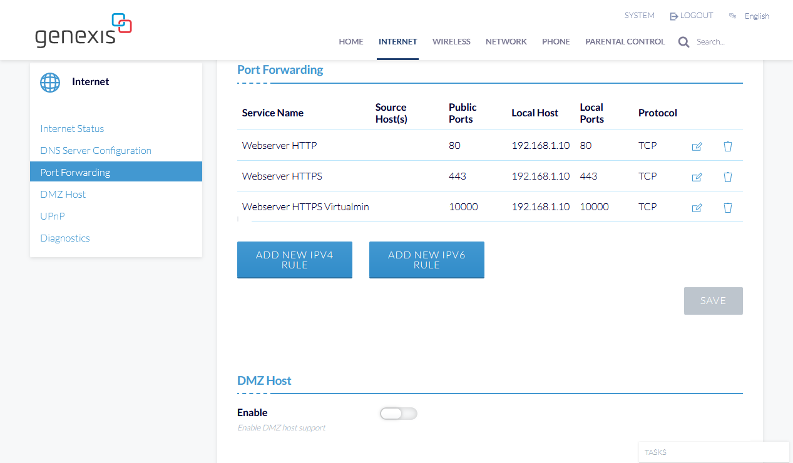Viewport: 793px width, 463px height.
Task: Switch to the Network tab
Action: coord(506,42)
